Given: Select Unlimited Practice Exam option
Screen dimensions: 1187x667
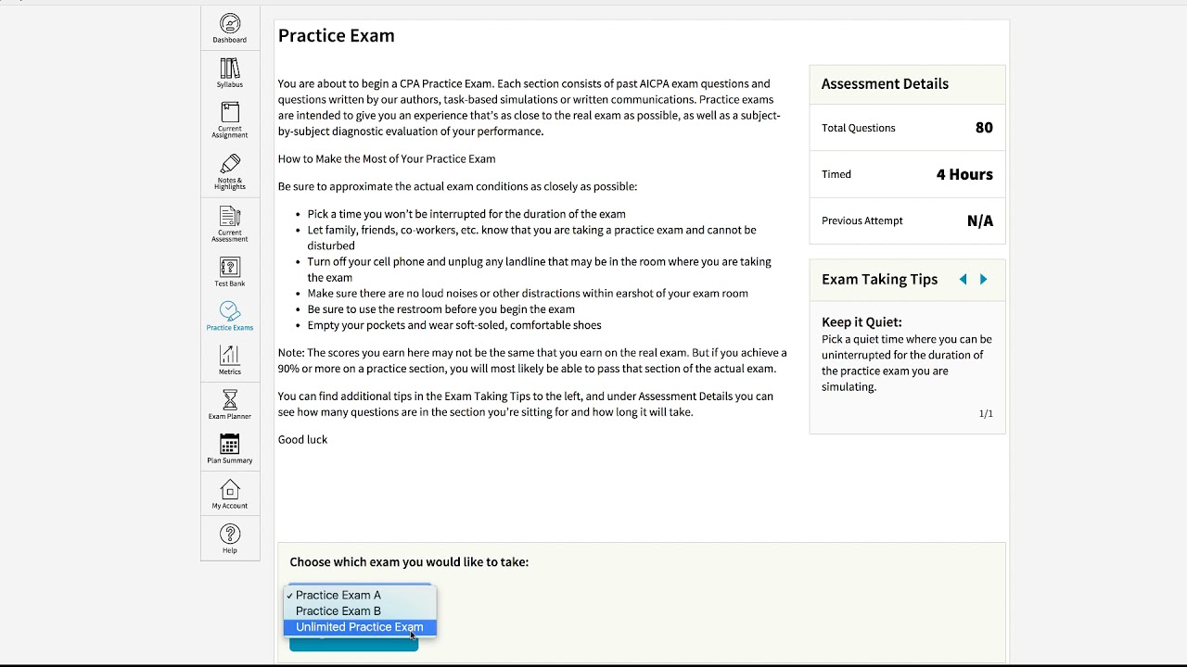Looking at the screenshot, I should (359, 627).
